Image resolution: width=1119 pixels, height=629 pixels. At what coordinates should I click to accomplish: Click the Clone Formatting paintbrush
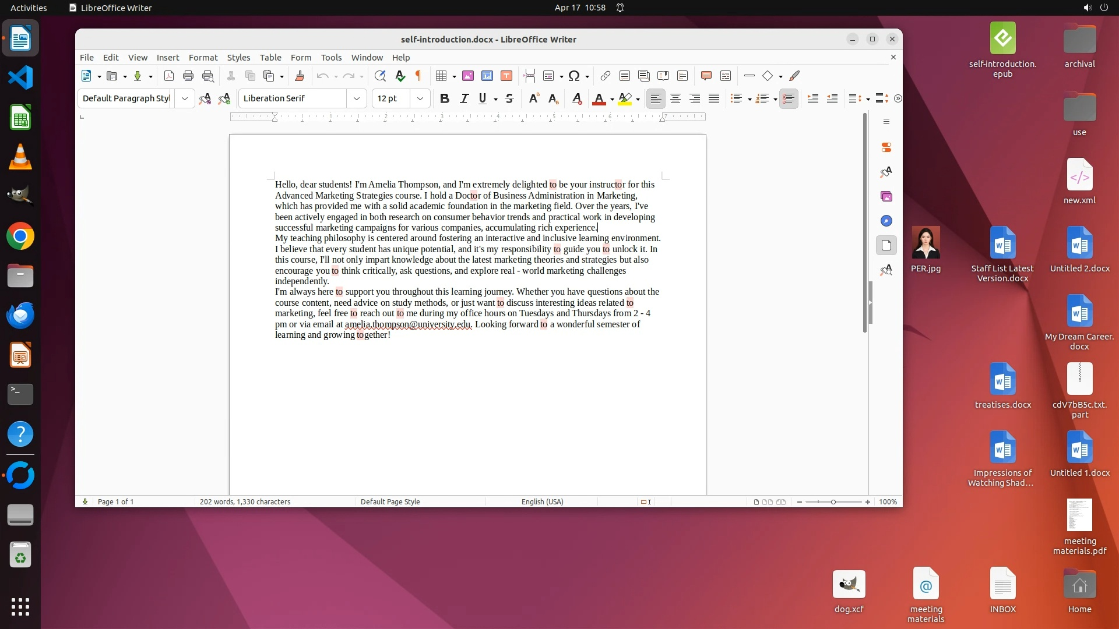(300, 76)
